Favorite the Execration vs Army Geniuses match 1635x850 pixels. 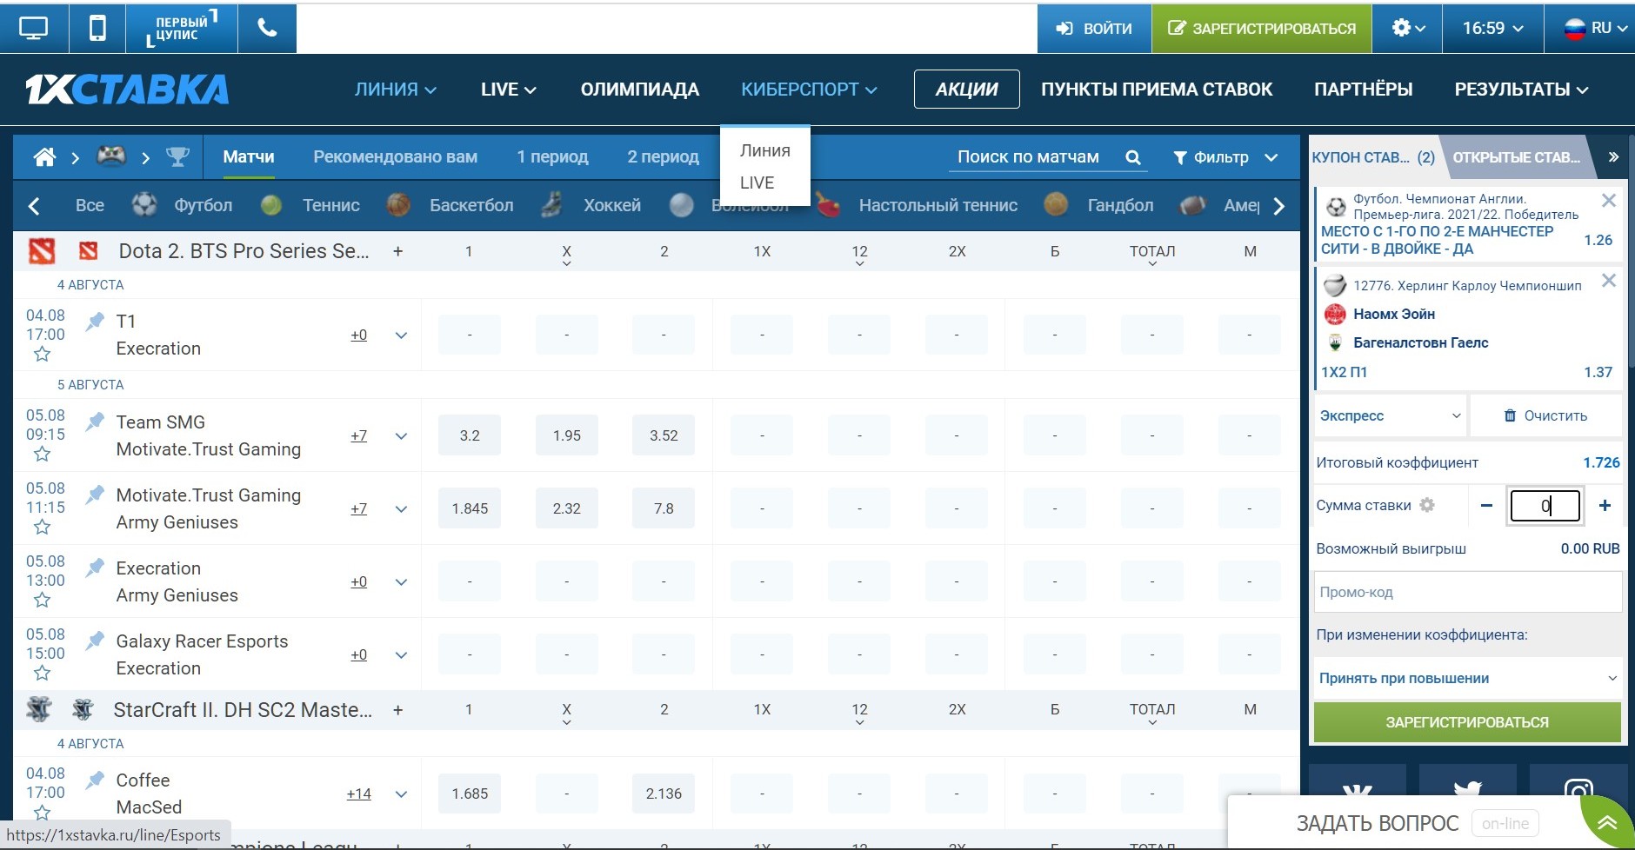[42, 601]
